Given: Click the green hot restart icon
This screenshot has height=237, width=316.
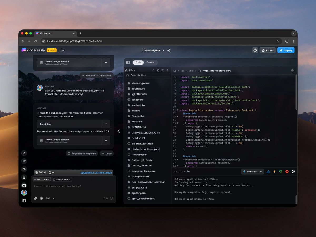Looking at the screenshot, I should [x=281, y=171].
